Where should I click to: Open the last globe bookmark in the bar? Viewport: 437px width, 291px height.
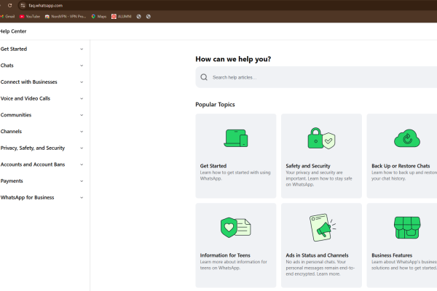pyautogui.click(x=149, y=17)
